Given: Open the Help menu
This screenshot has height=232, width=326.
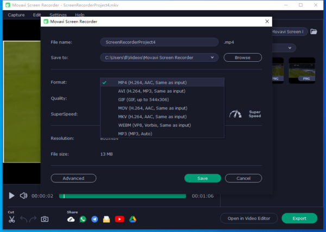Looking at the screenshot, I should (80, 15).
